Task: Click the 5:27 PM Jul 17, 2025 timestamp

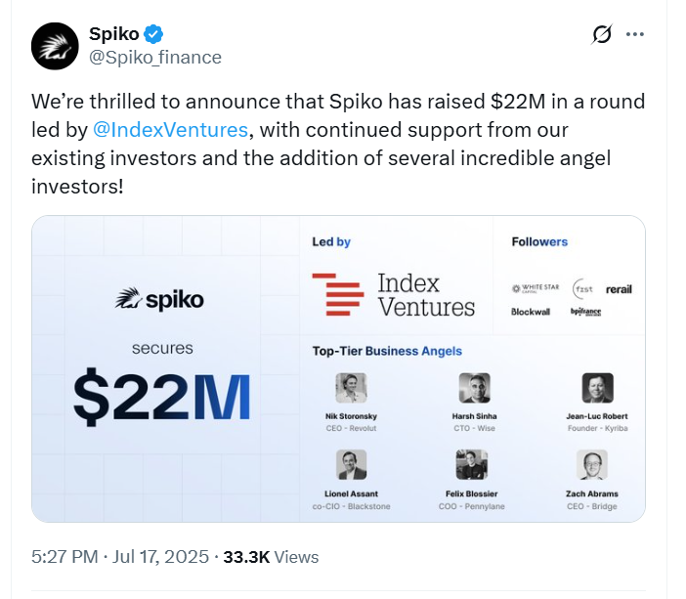Action: 120,557
